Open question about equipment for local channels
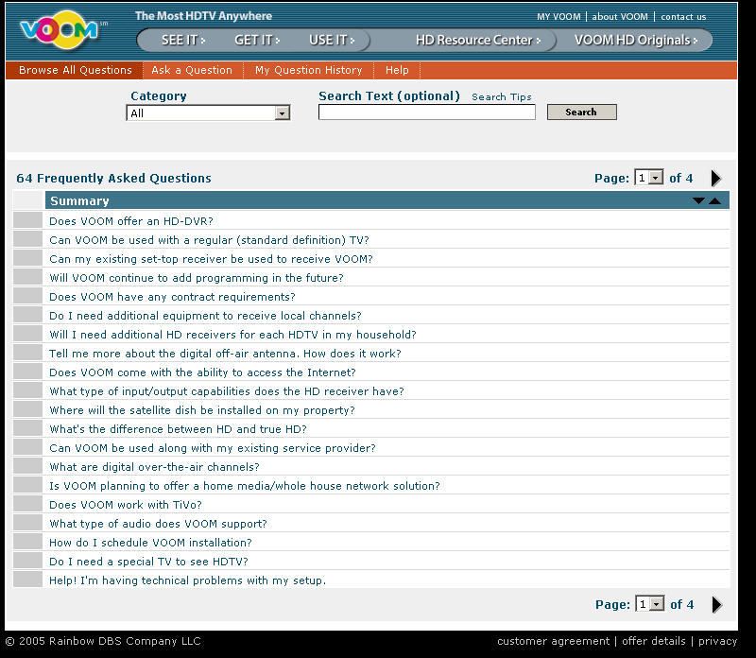This screenshot has width=756, height=658. [205, 316]
